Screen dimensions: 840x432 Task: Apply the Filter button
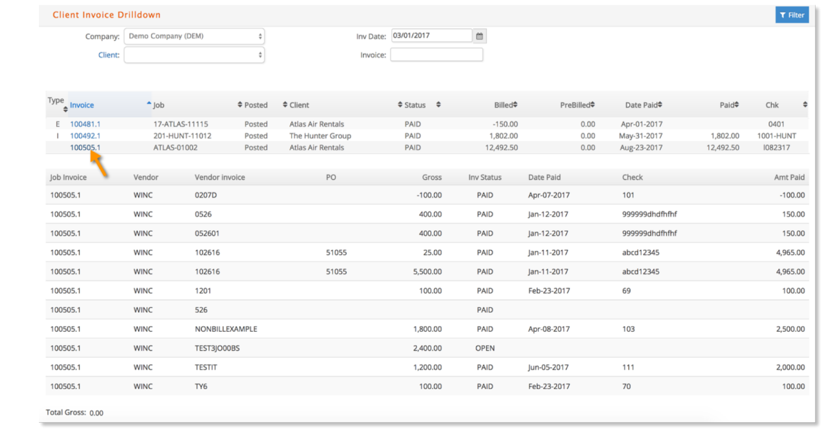click(x=792, y=15)
